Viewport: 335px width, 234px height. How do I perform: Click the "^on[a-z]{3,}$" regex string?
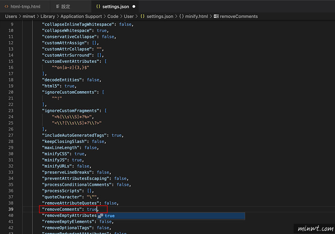pyautogui.click(x=71, y=68)
